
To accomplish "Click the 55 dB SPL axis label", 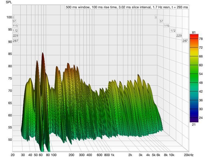I will pos(10,127).
